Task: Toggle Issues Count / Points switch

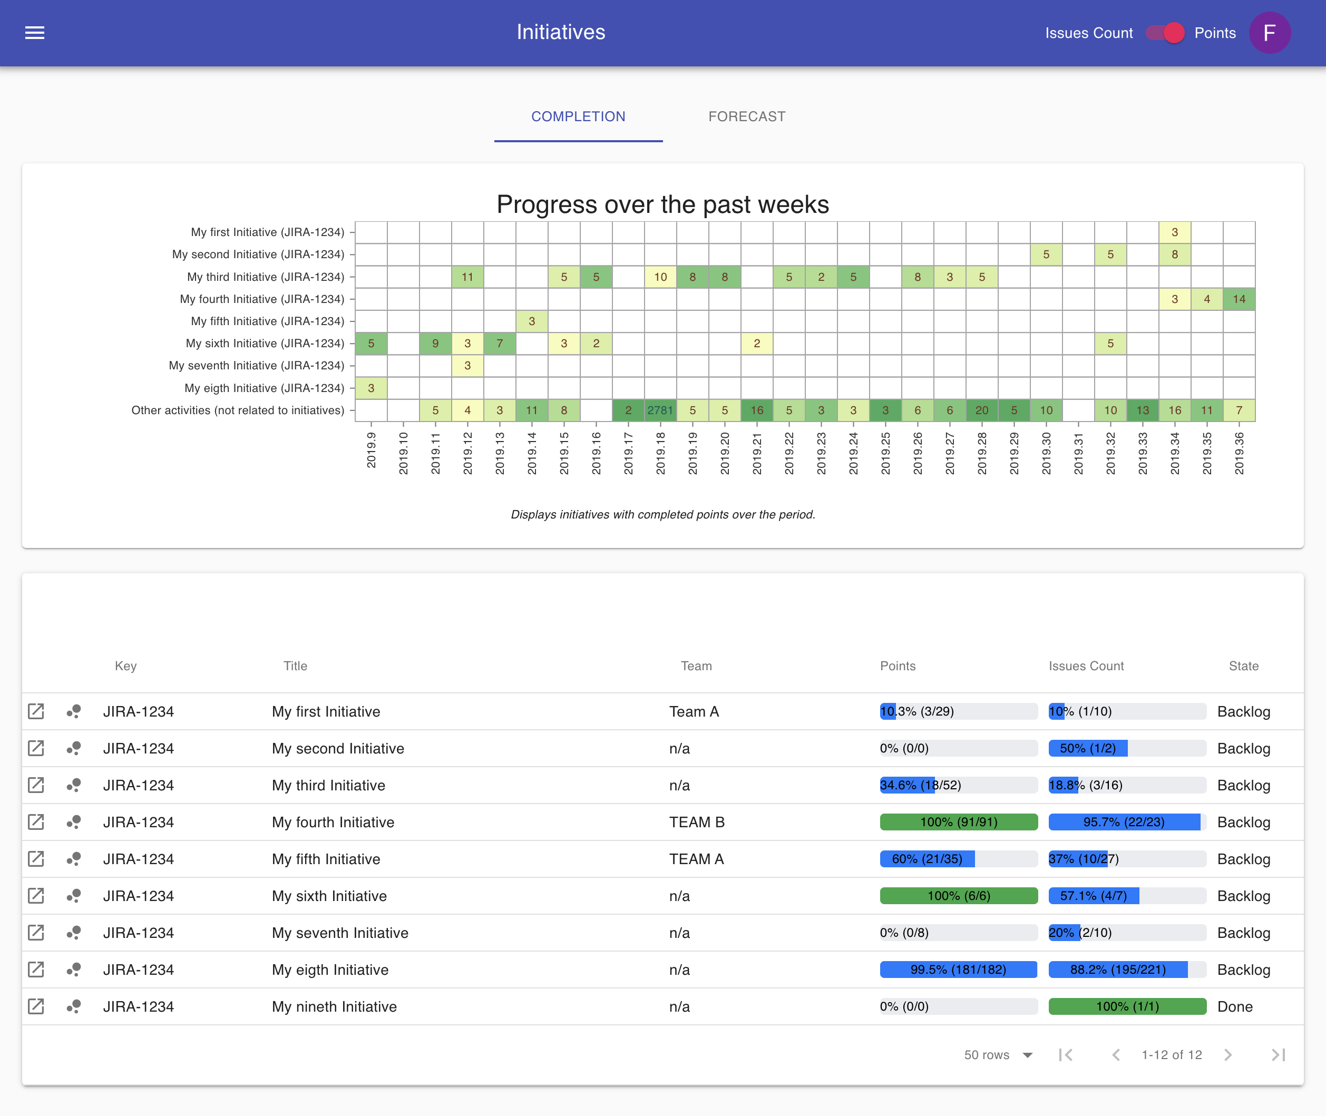Action: [1165, 33]
